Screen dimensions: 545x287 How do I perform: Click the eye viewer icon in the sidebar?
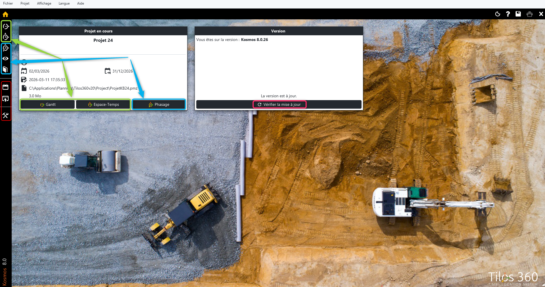(x=5, y=59)
